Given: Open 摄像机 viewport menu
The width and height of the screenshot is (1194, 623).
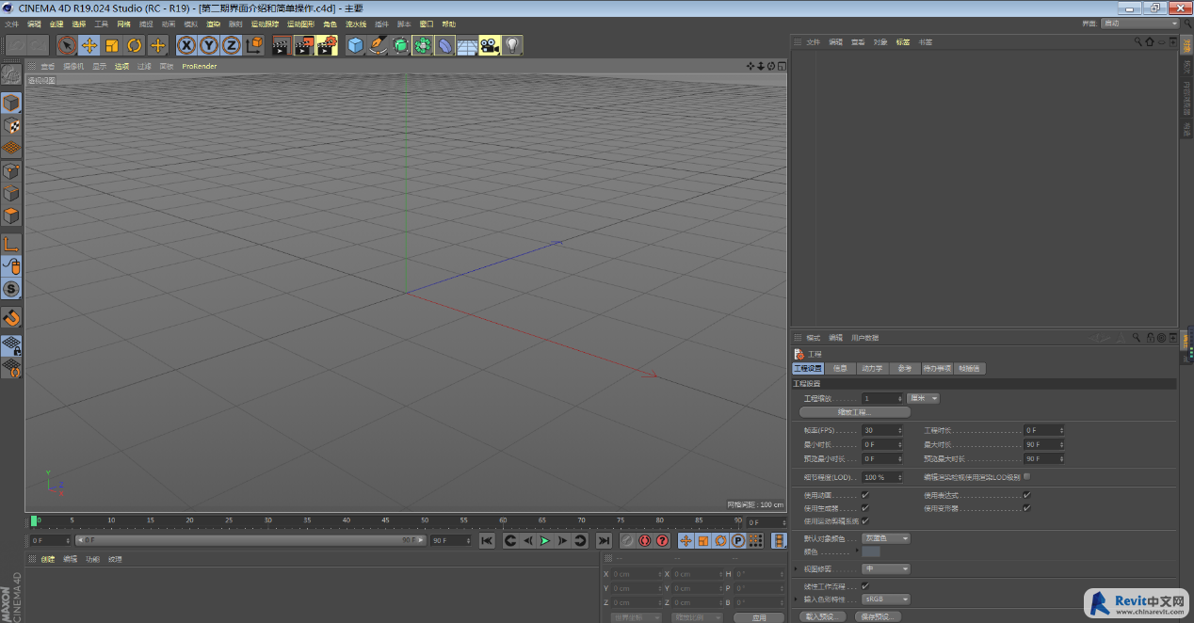Looking at the screenshot, I should (x=73, y=66).
